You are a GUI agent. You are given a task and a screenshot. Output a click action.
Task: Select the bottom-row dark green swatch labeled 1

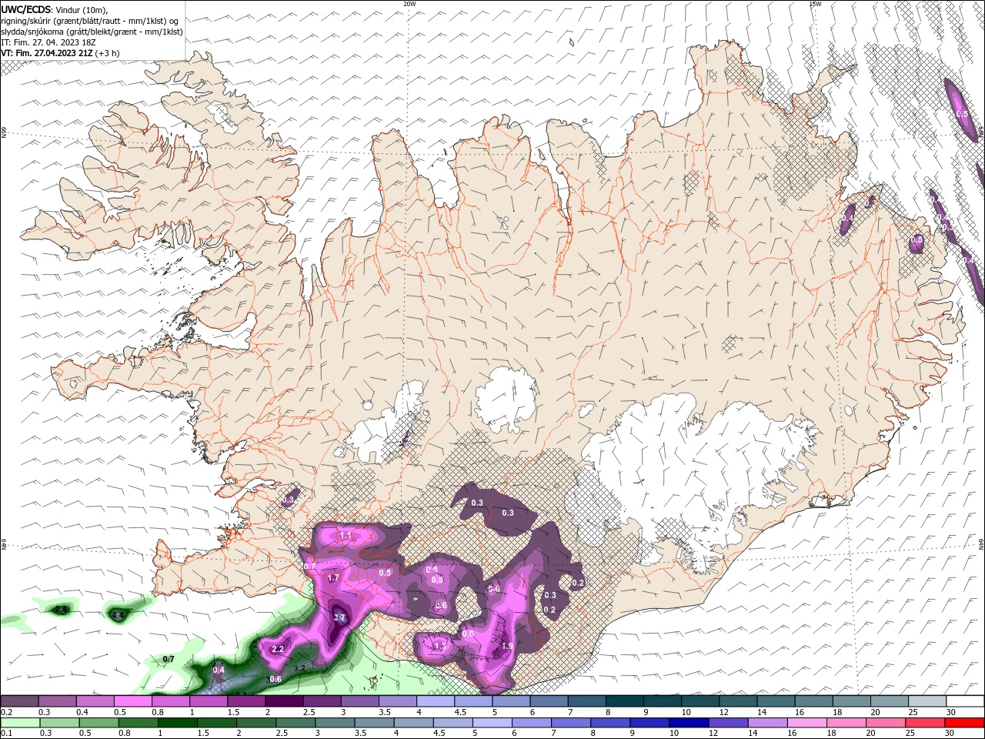(177, 722)
